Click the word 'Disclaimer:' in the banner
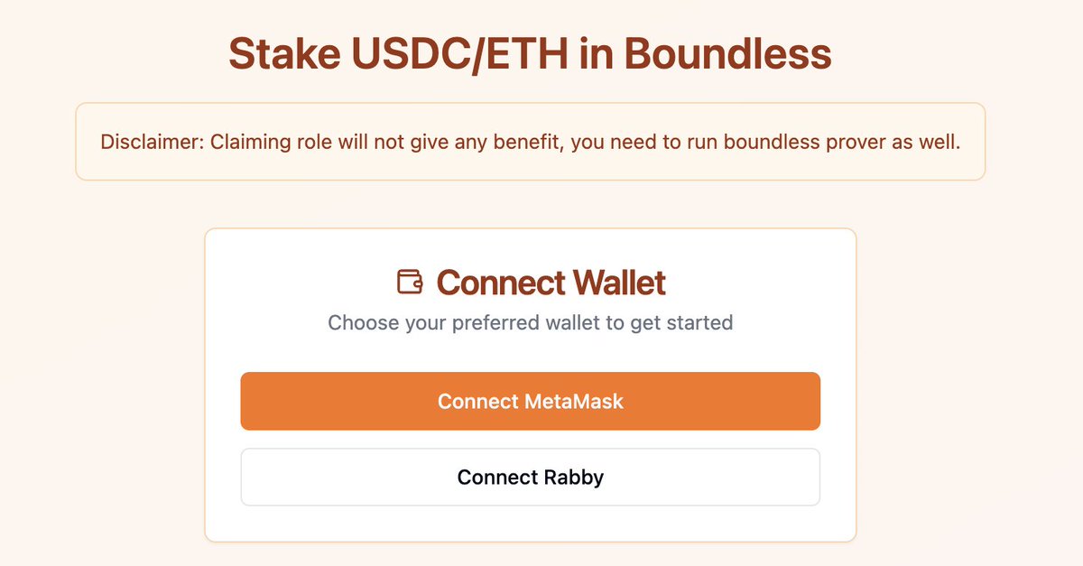1083x566 pixels. (152, 143)
